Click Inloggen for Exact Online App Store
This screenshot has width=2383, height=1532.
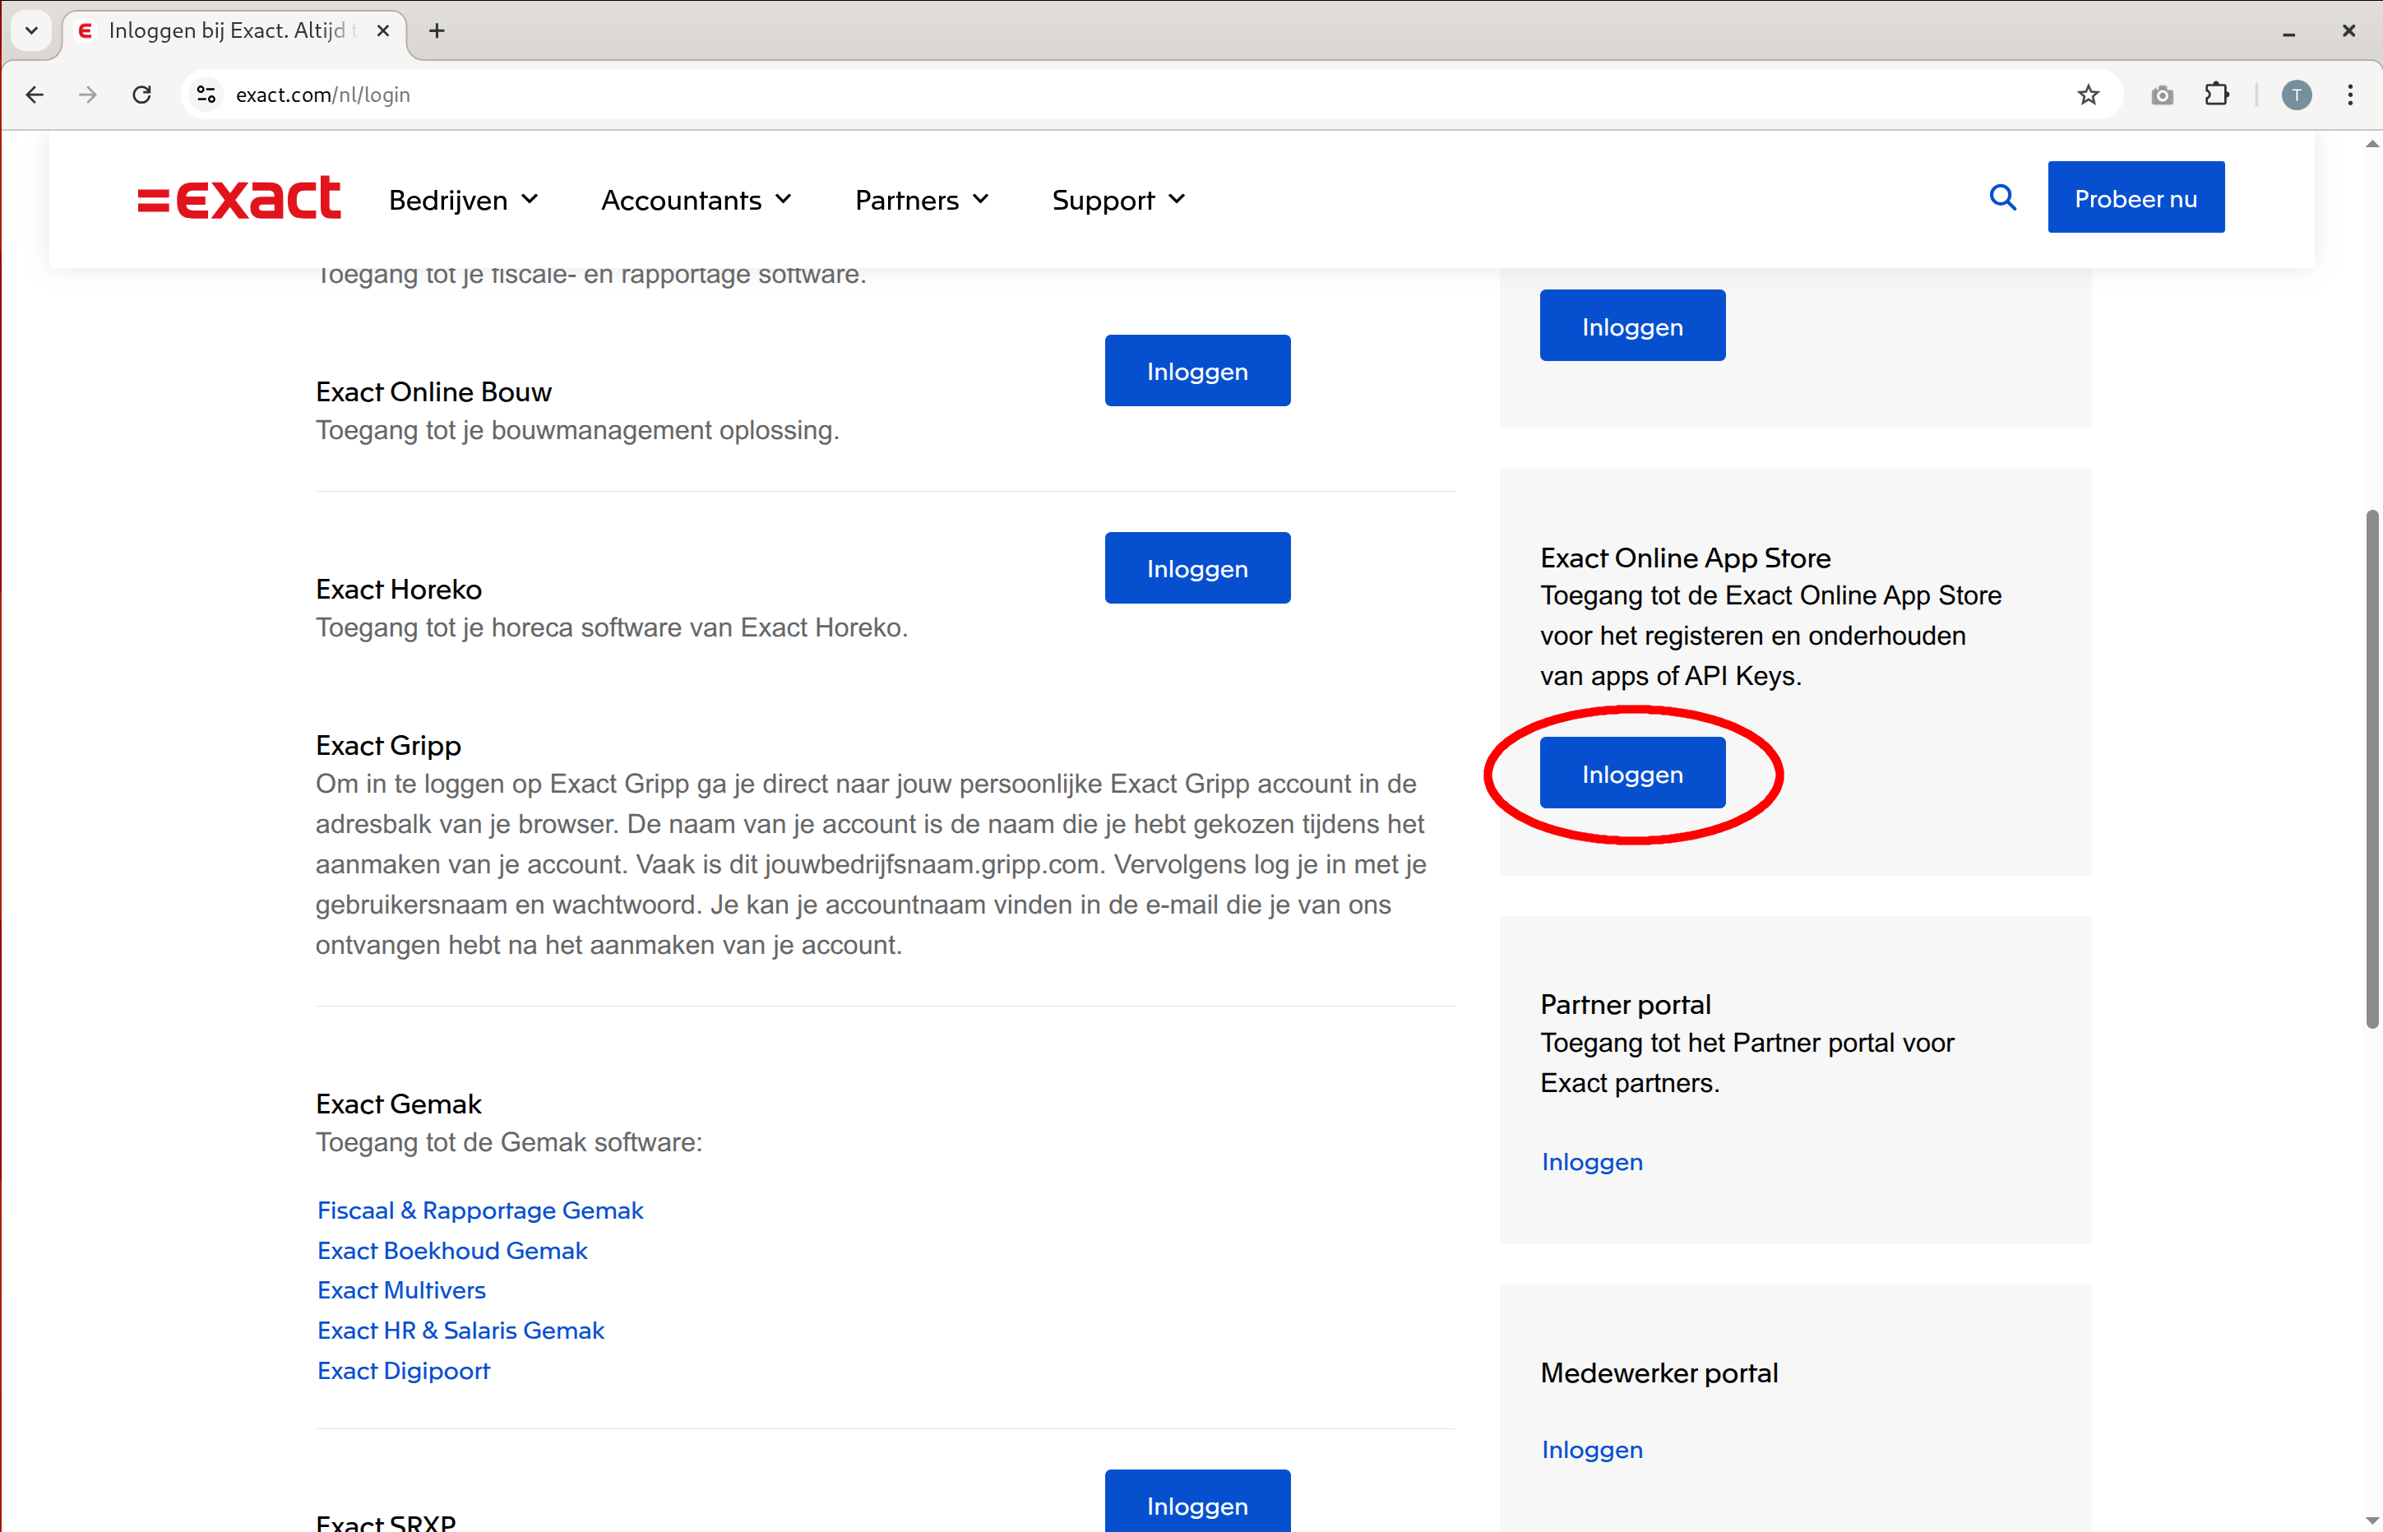pyautogui.click(x=1632, y=773)
